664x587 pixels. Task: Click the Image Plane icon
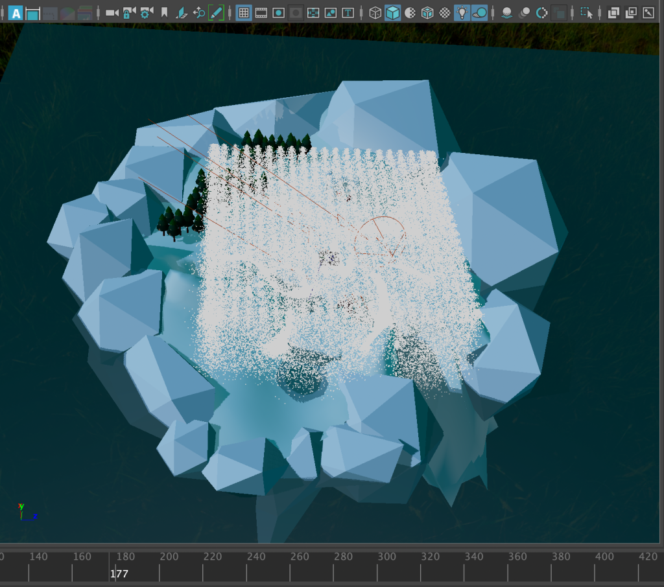click(x=182, y=13)
